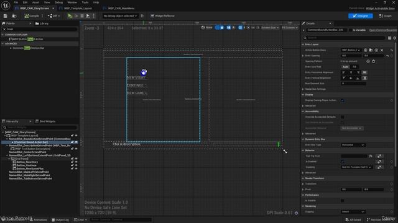
Task: Open the Widget Reflector tool
Action: 163,16
